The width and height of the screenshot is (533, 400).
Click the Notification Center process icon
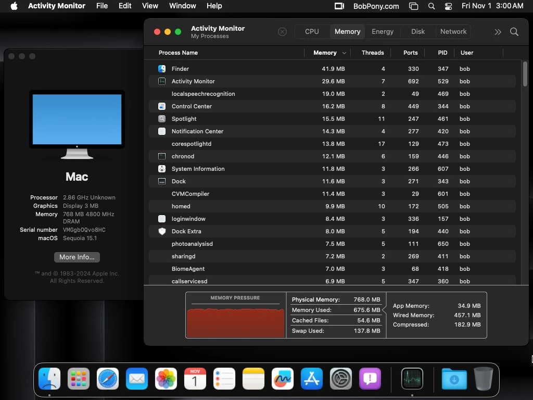(162, 131)
